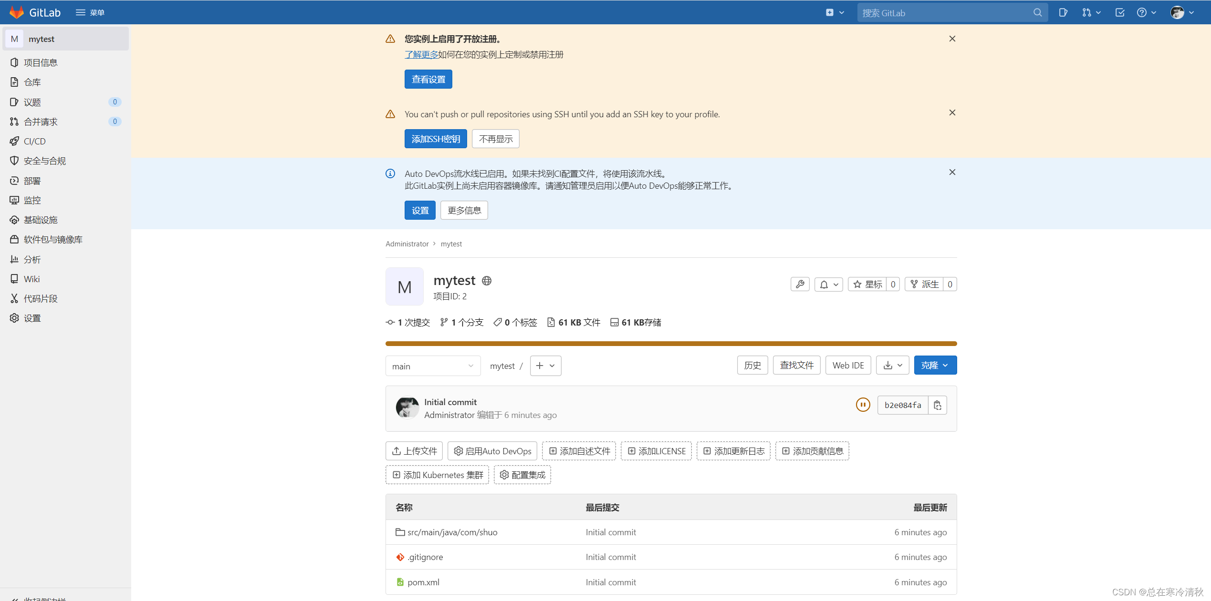Screen dimensions: 1211x601
Task: Click the 添加SSH密钥 button
Action: coord(436,139)
